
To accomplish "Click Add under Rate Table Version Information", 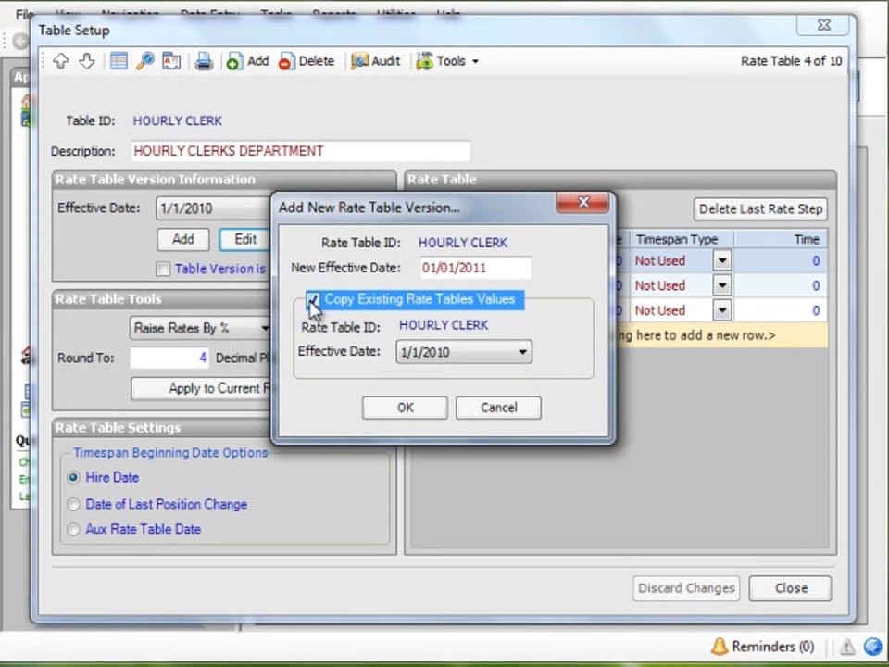I will point(183,239).
